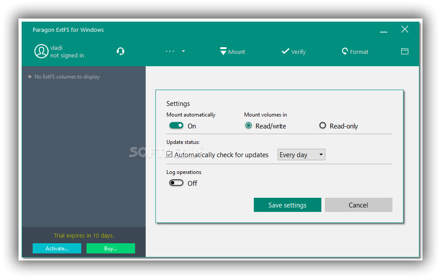
Task: Click the Mount toolbar button
Action: click(232, 52)
